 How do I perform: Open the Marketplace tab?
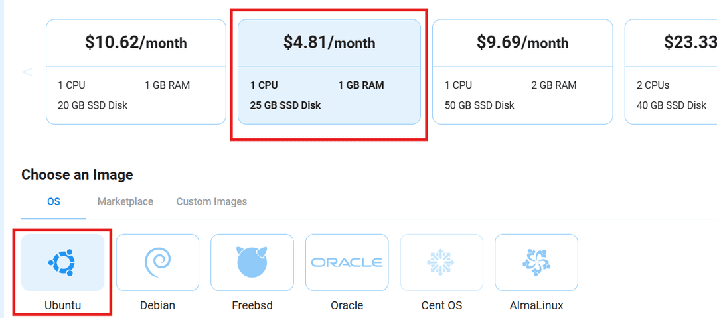point(125,201)
